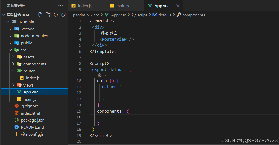Click the 初始界面 text on line 3
This screenshot has width=279, height=145.
108,33
